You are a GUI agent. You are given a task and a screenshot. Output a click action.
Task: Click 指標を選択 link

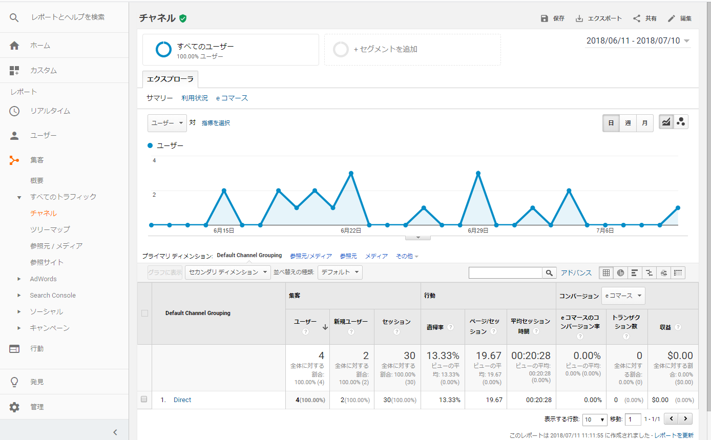coord(216,123)
